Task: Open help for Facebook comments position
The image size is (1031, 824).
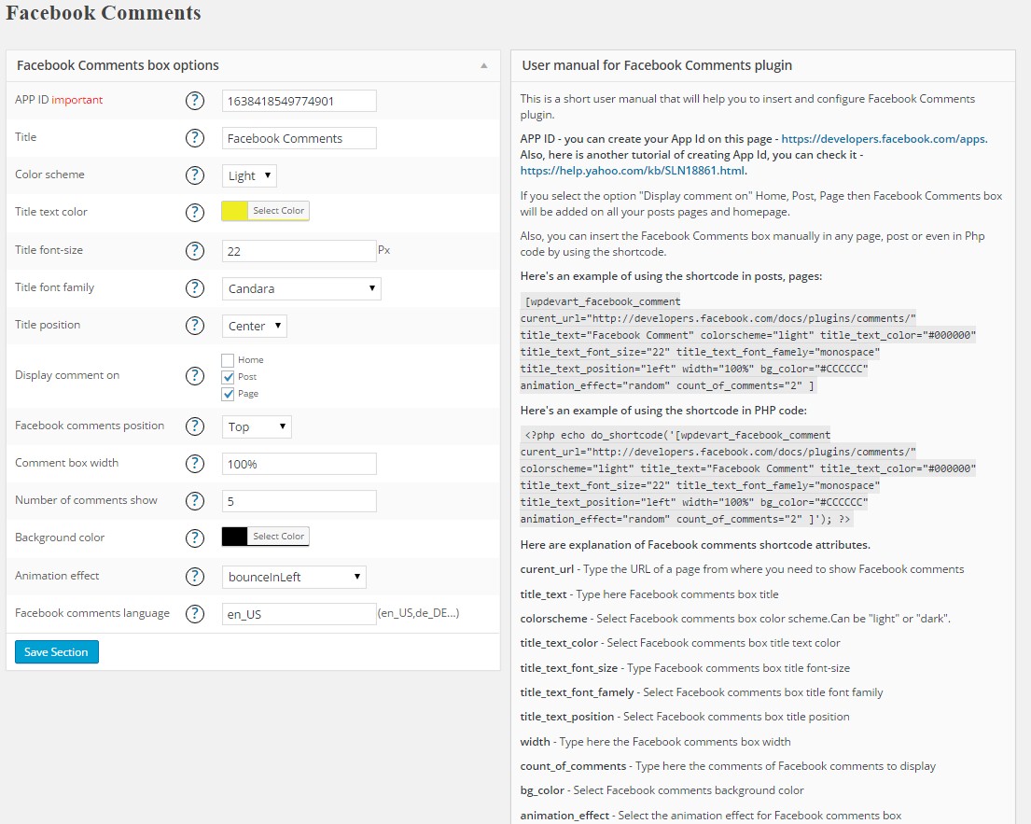Action: coord(195,426)
